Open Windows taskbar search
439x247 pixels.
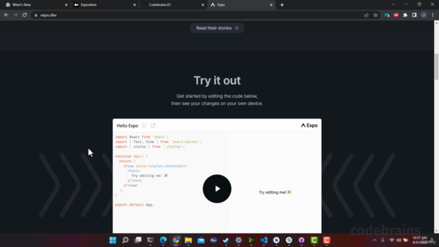pyautogui.click(x=125, y=240)
